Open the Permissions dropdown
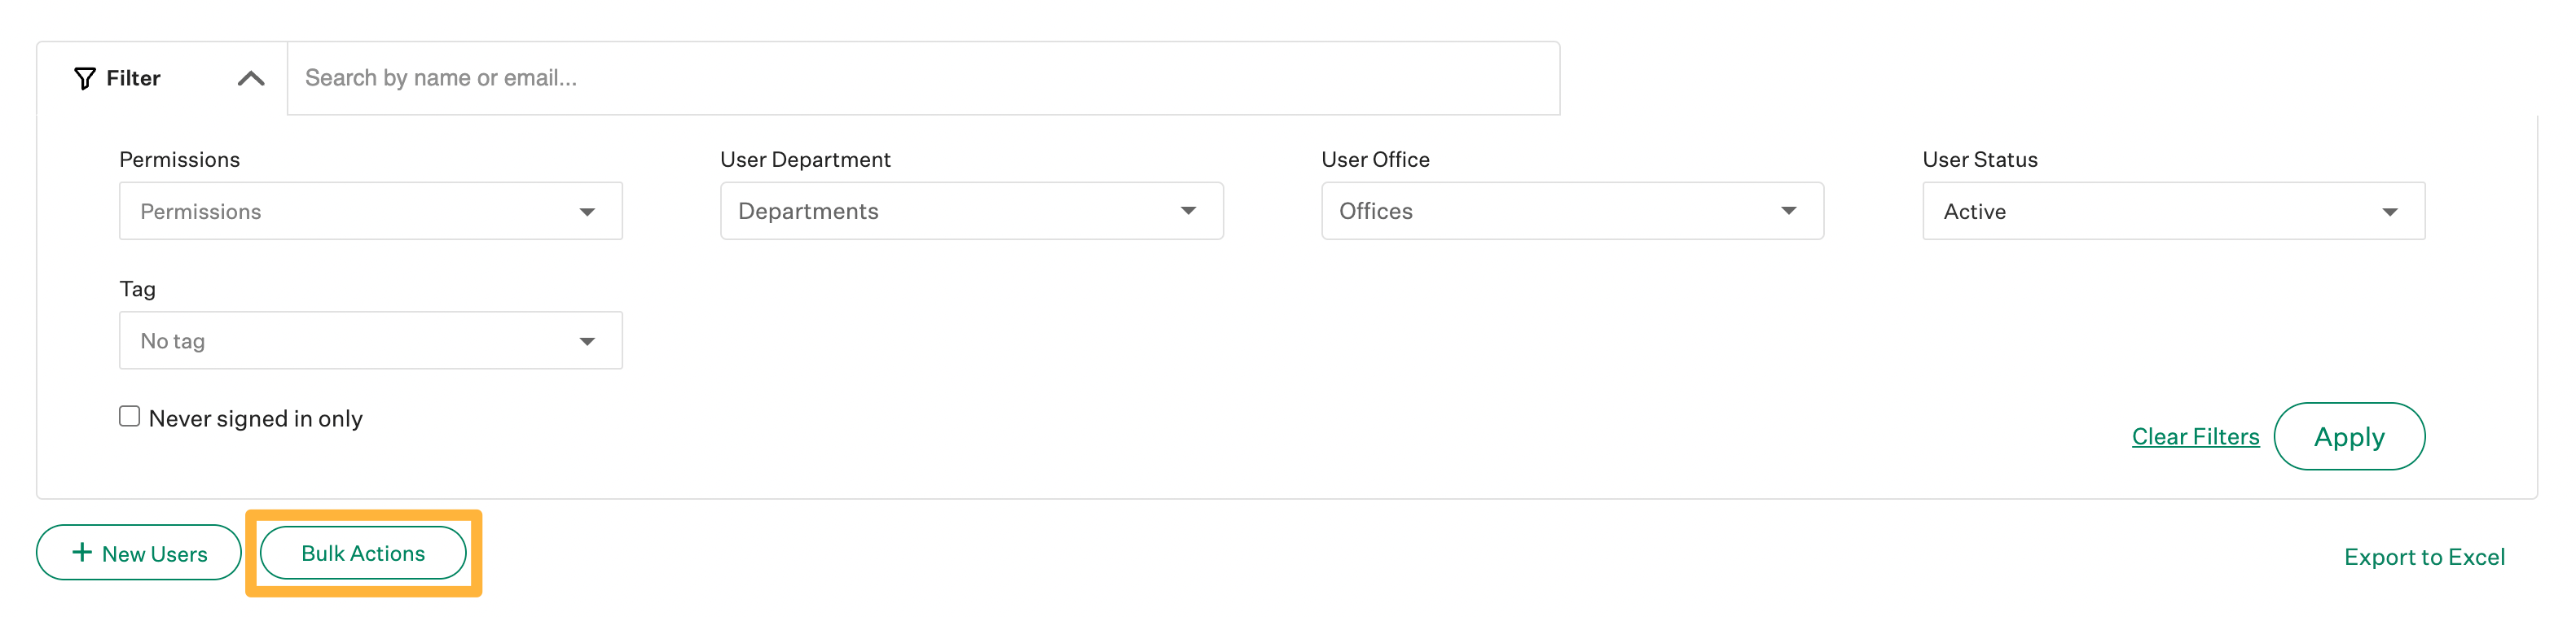The width and height of the screenshot is (2576, 617). (x=370, y=211)
